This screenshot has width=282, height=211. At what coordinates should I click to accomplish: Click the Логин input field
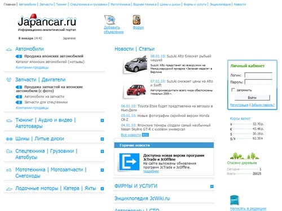click(258, 75)
